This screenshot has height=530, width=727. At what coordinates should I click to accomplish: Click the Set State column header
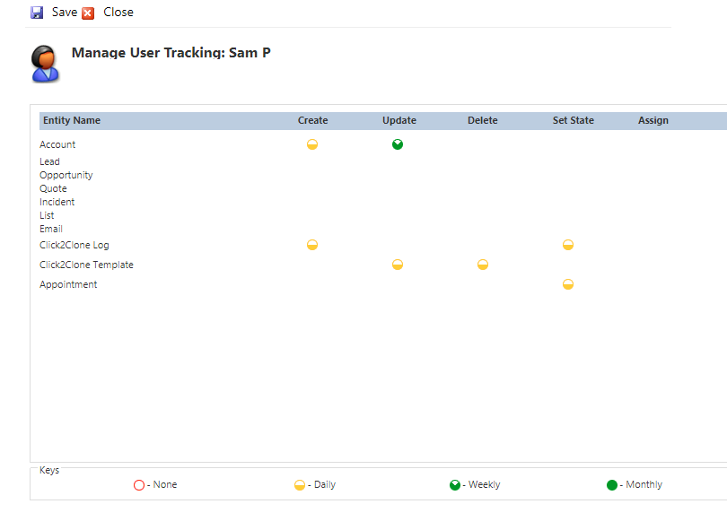pos(573,120)
